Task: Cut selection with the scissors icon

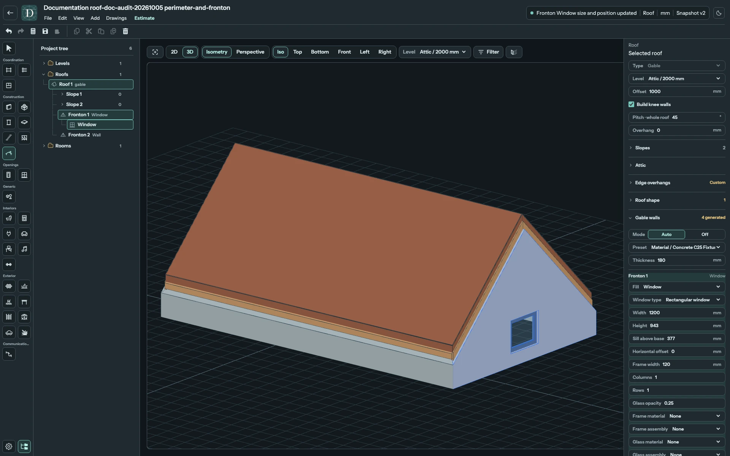Action: pos(89,31)
